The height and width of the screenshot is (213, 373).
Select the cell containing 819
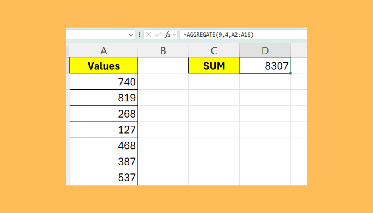coord(104,98)
